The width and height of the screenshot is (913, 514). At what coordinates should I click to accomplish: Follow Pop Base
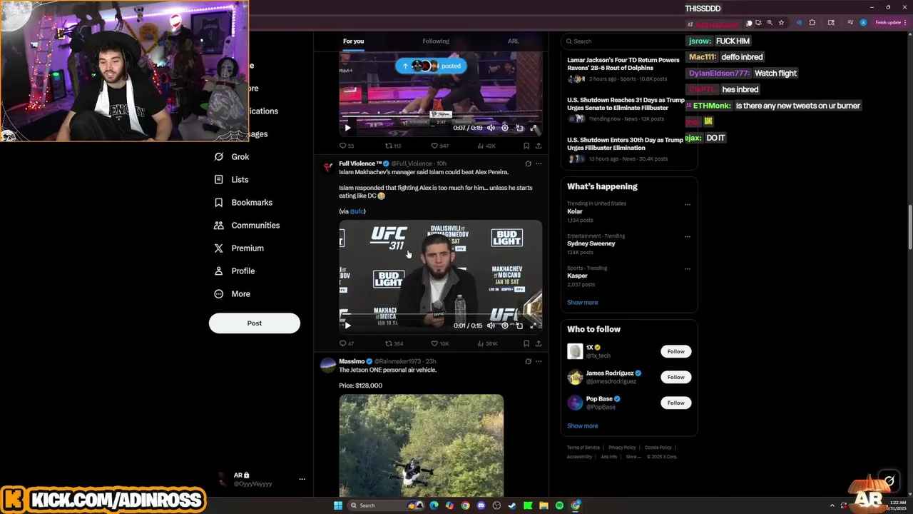(x=676, y=403)
